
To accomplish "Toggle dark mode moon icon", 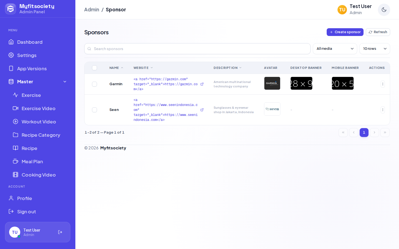I will tap(384, 10).
